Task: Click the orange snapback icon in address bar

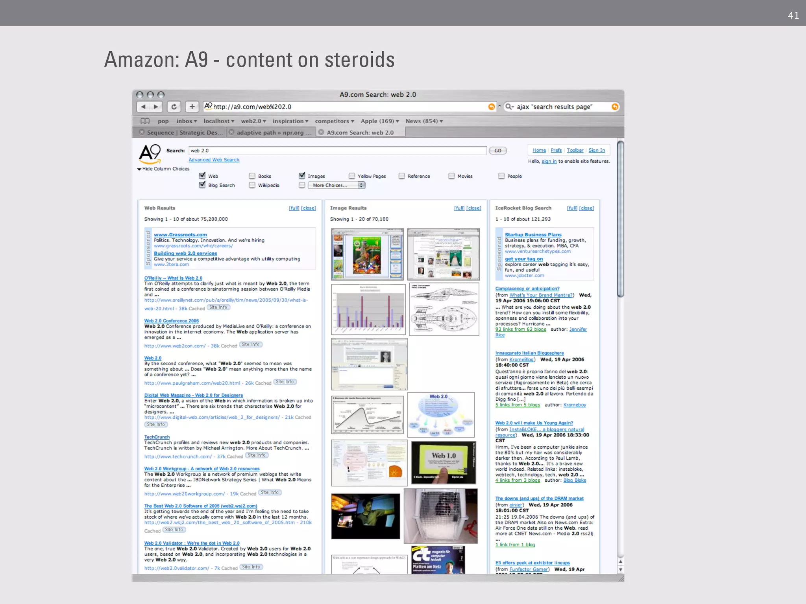Action: pos(491,107)
